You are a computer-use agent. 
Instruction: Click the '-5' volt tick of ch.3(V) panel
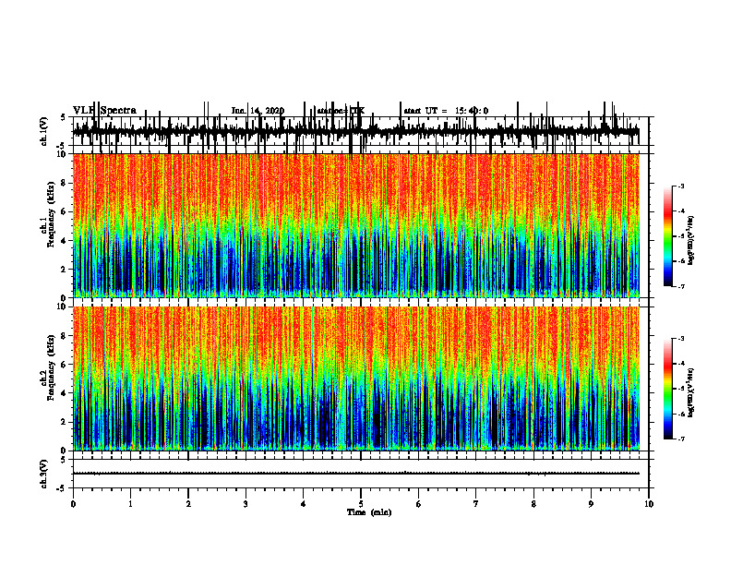62,488
